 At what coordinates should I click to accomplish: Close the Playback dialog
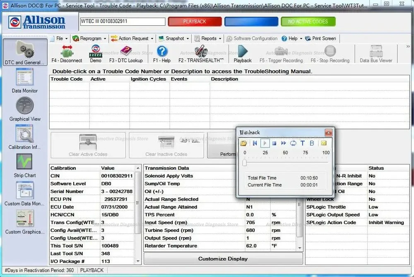coord(328,133)
